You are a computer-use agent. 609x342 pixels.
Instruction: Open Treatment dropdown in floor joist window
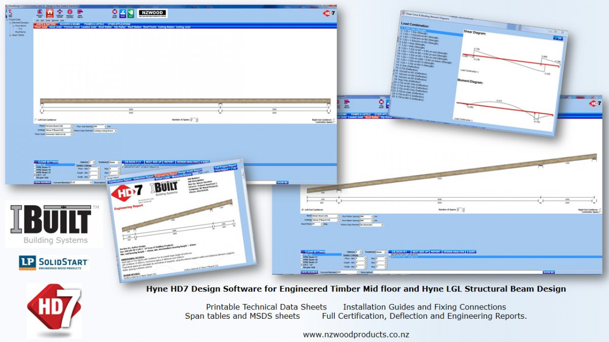click(114, 162)
